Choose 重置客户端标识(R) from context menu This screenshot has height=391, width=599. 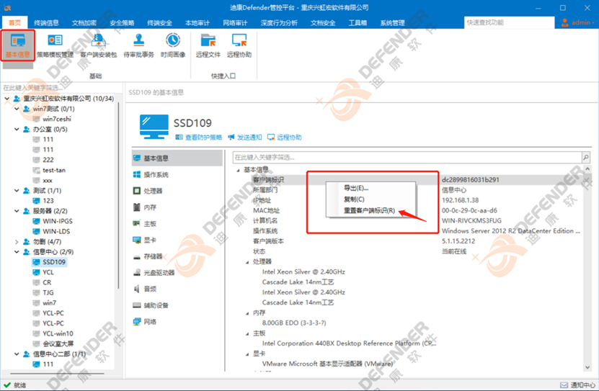coord(369,211)
